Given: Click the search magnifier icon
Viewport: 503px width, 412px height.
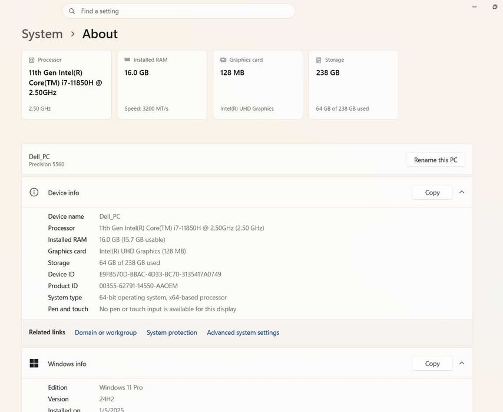Looking at the screenshot, I should pos(72,11).
